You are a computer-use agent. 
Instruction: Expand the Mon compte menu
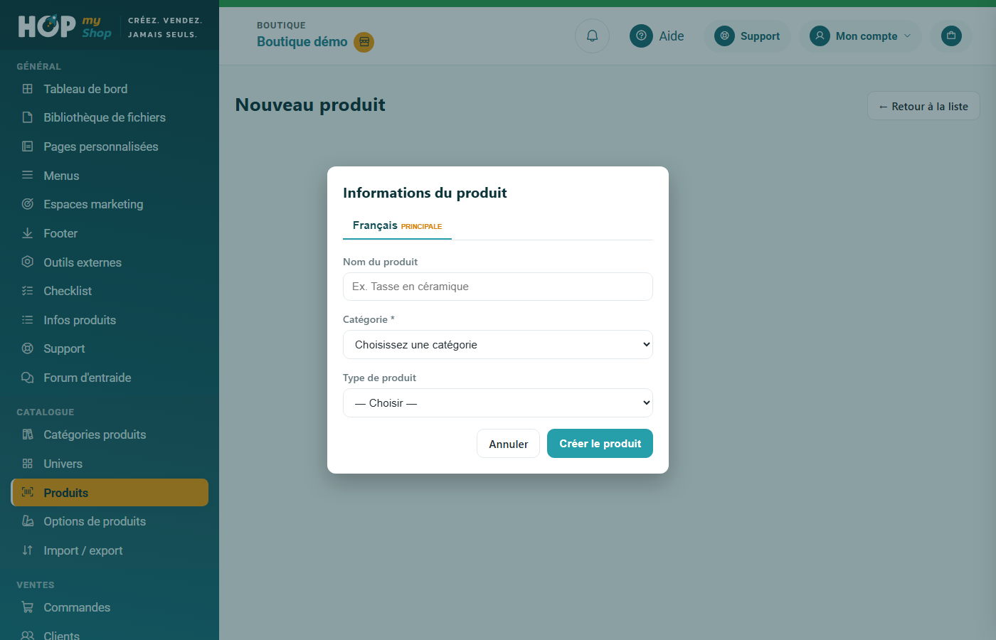point(861,36)
